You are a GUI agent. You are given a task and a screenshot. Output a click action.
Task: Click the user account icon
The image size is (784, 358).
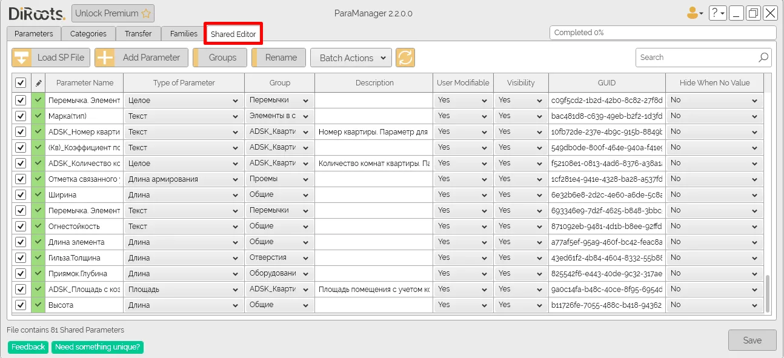(x=693, y=13)
